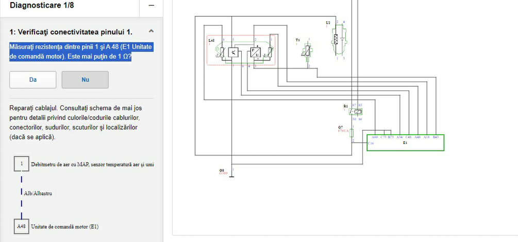
Task: Click the Da answer button
Action: tap(33, 80)
